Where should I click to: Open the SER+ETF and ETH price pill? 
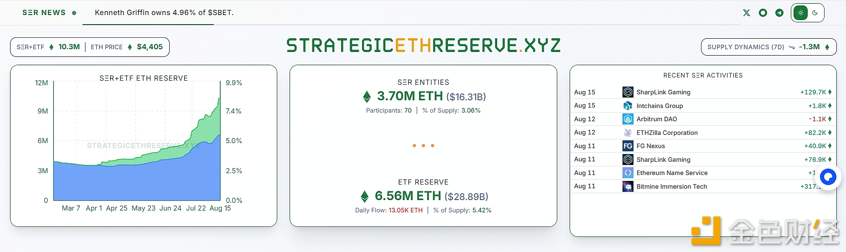[90, 47]
